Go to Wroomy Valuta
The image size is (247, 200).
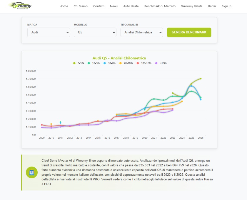tap(192, 6)
